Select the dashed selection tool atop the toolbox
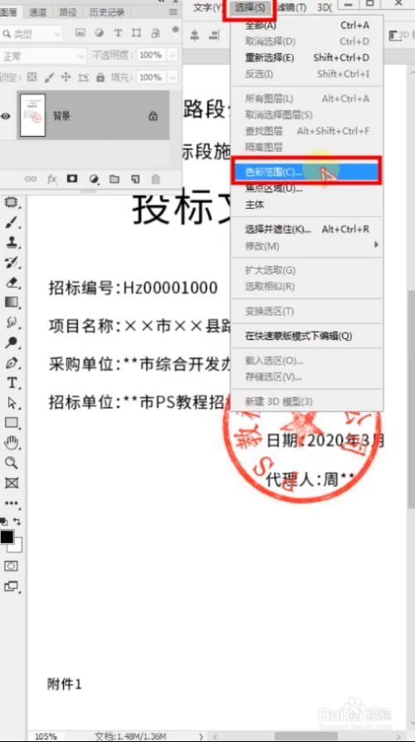The height and width of the screenshot is (742, 415). tap(12, 202)
